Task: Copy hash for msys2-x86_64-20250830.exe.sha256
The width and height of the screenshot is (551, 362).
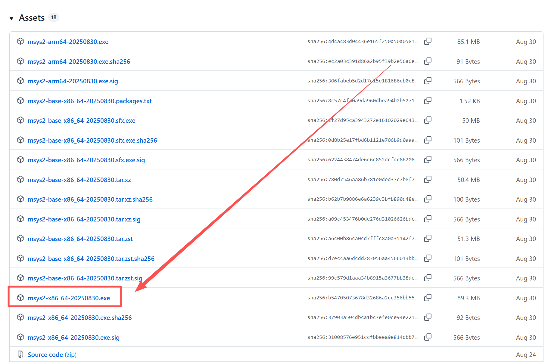Action: click(x=428, y=317)
